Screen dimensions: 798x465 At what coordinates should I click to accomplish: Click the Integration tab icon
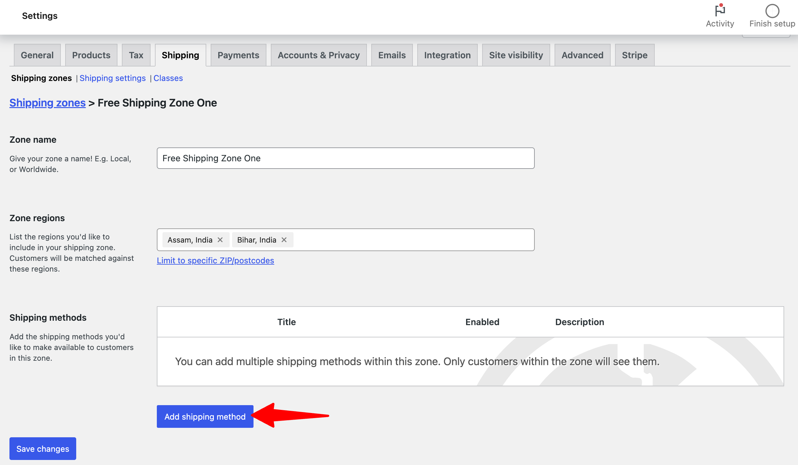(447, 54)
